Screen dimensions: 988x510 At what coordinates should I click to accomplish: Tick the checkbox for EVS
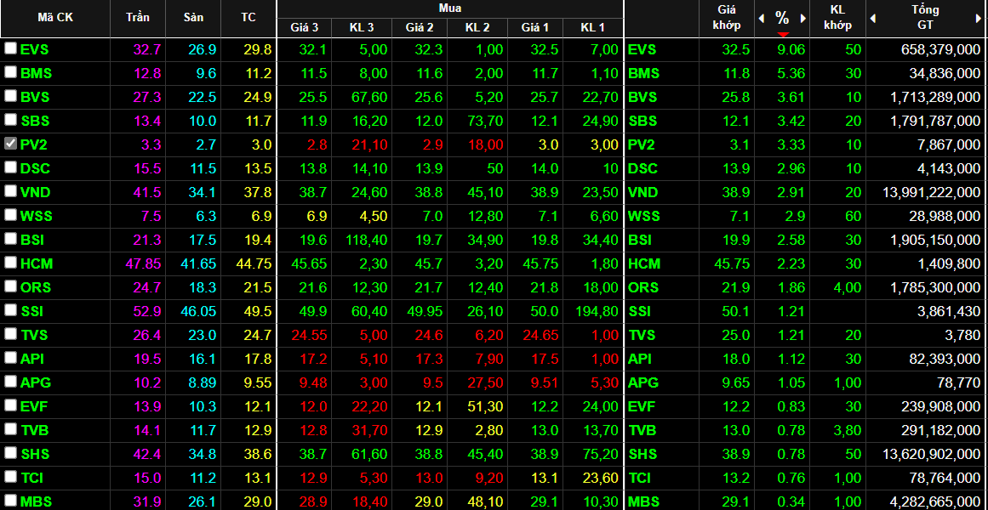click(10, 48)
